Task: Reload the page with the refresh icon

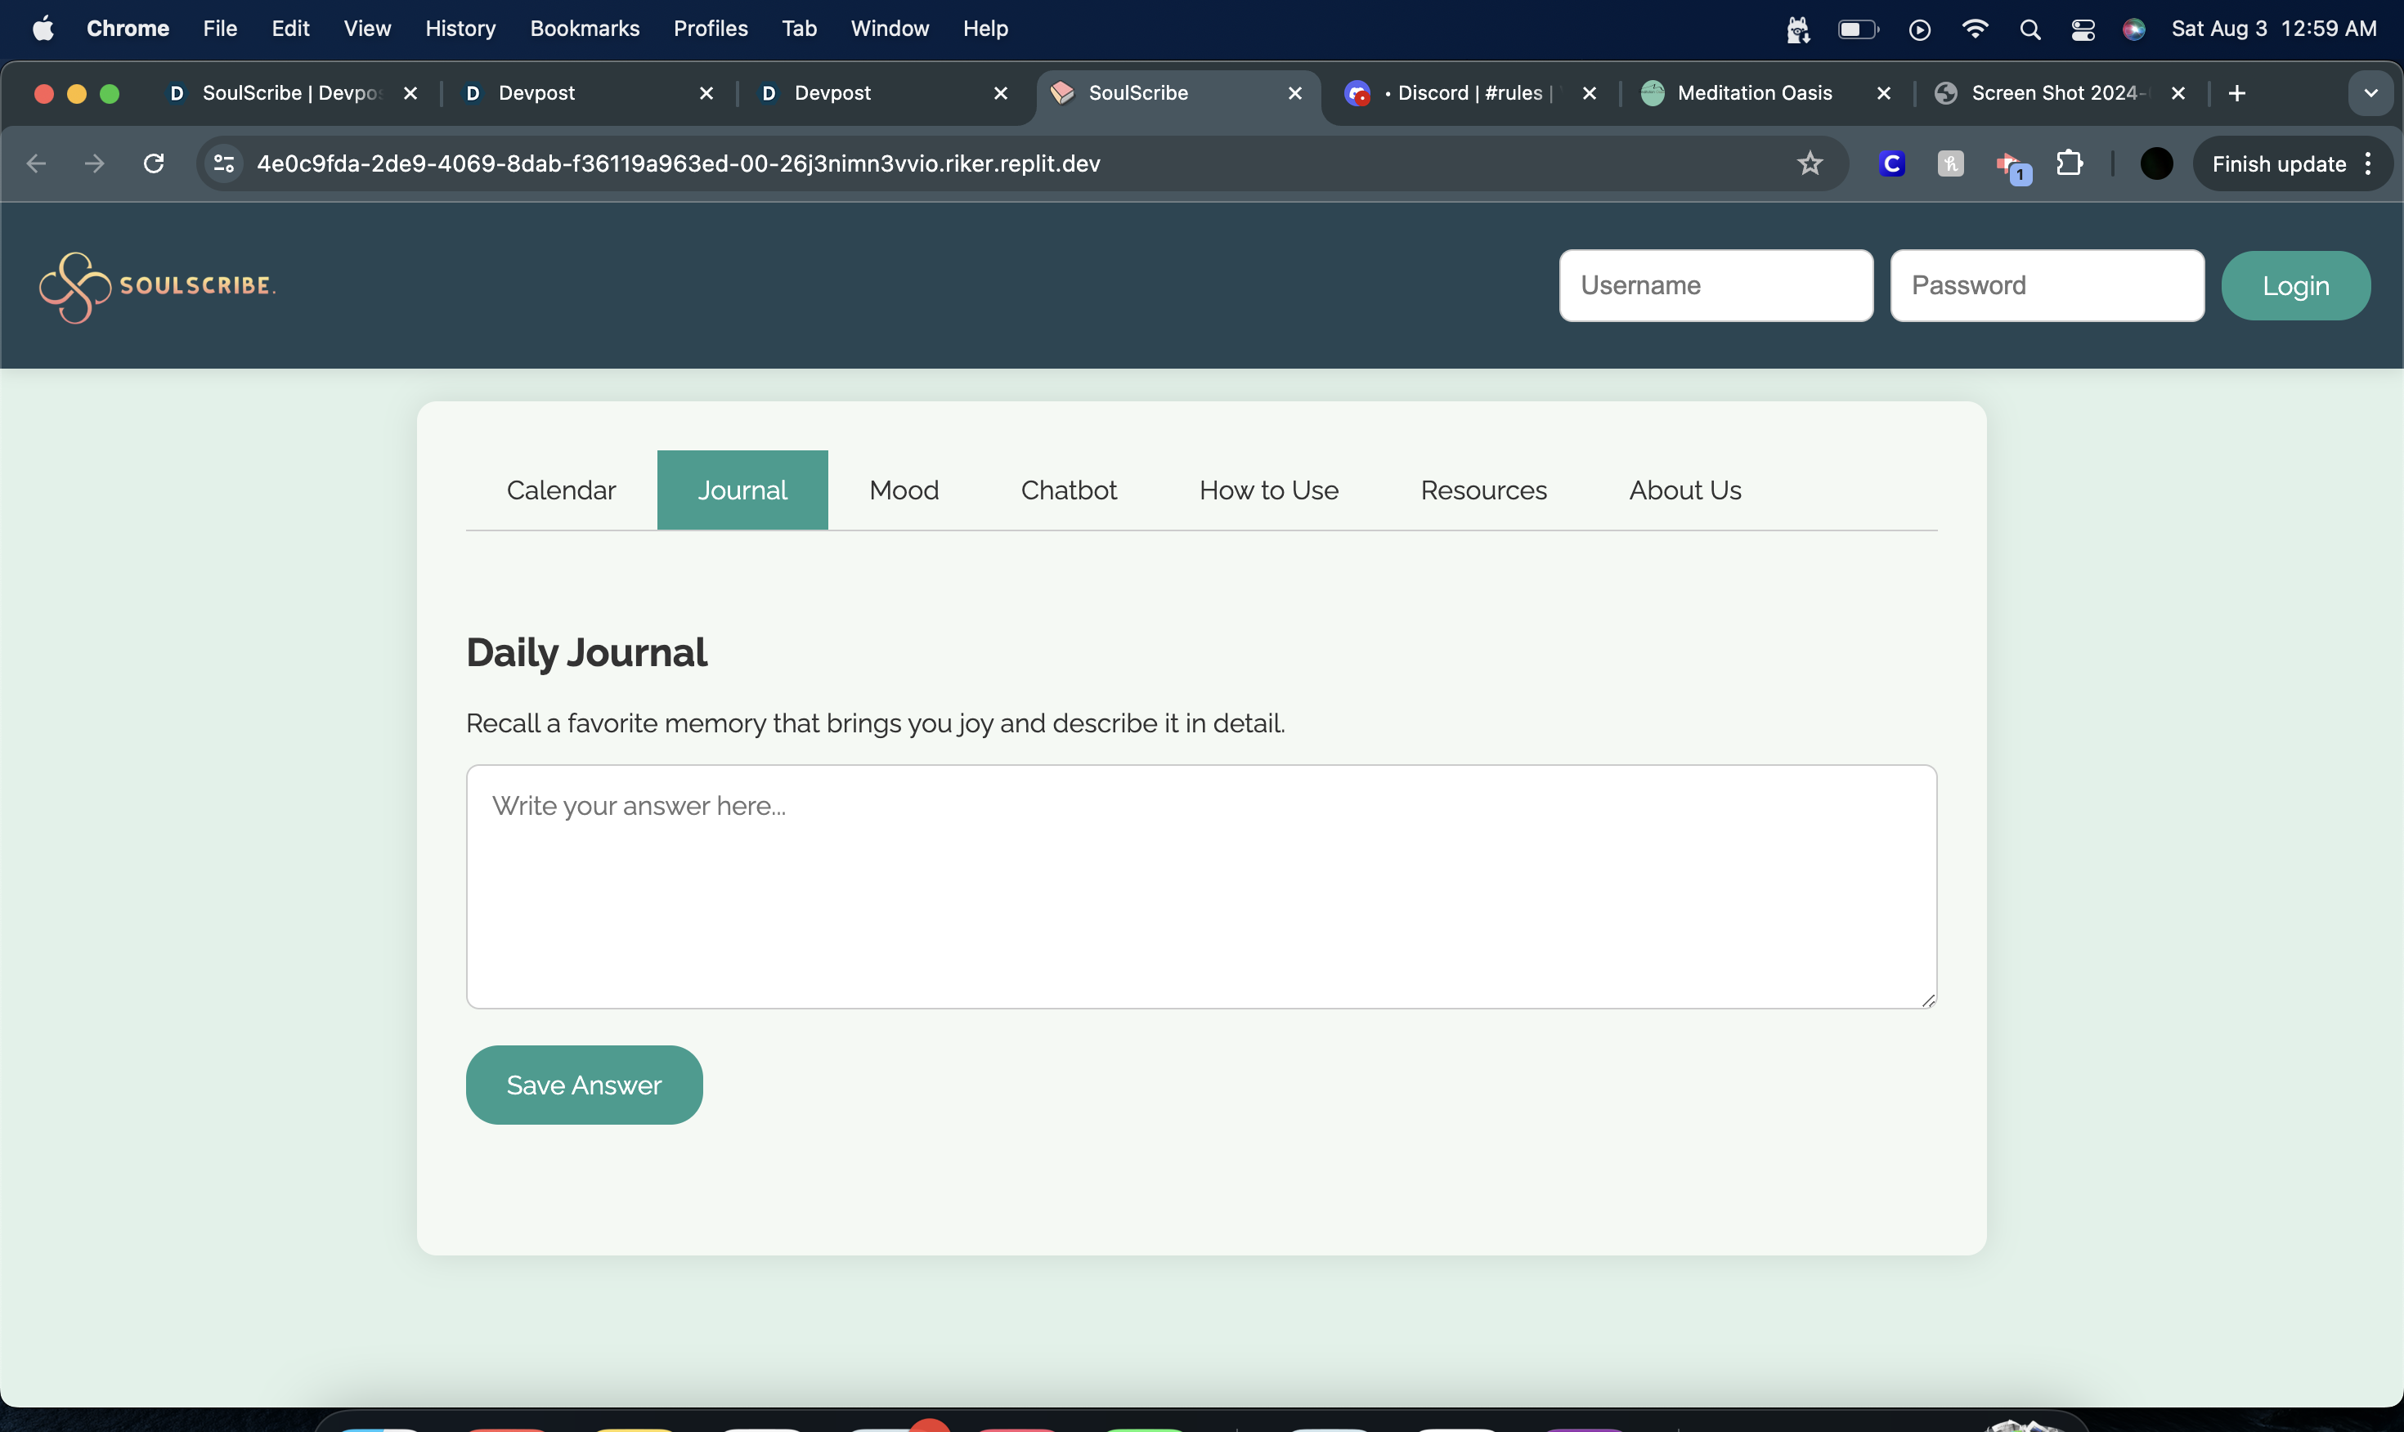Action: click(x=154, y=164)
